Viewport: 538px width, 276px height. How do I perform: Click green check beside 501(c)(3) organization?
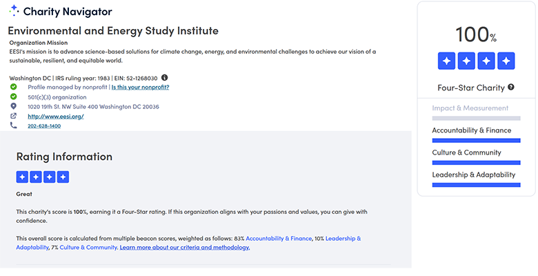(x=14, y=97)
